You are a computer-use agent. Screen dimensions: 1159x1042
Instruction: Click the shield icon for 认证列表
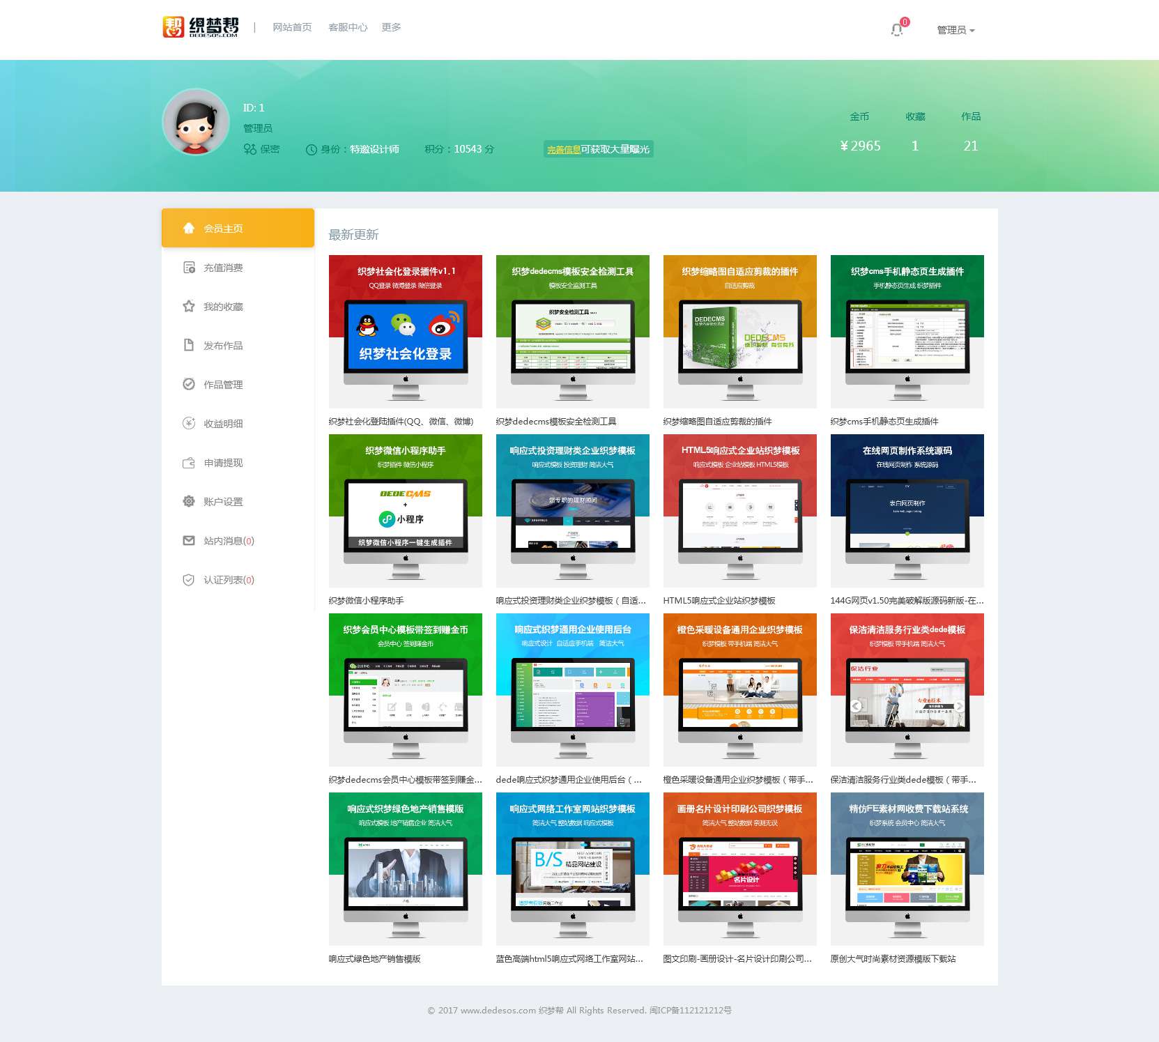pyautogui.click(x=189, y=580)
